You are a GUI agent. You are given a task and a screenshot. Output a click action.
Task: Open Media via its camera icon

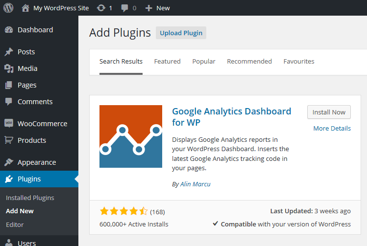(9, 68)
